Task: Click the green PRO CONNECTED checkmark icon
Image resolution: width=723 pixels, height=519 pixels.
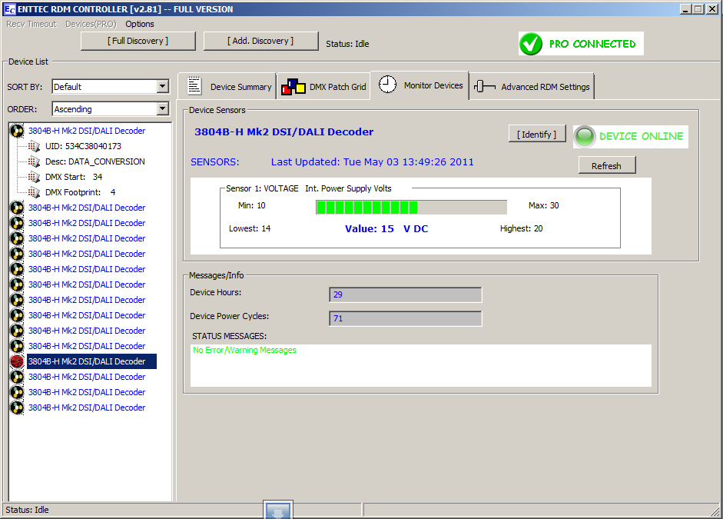Action: click(x=531, y=45)
